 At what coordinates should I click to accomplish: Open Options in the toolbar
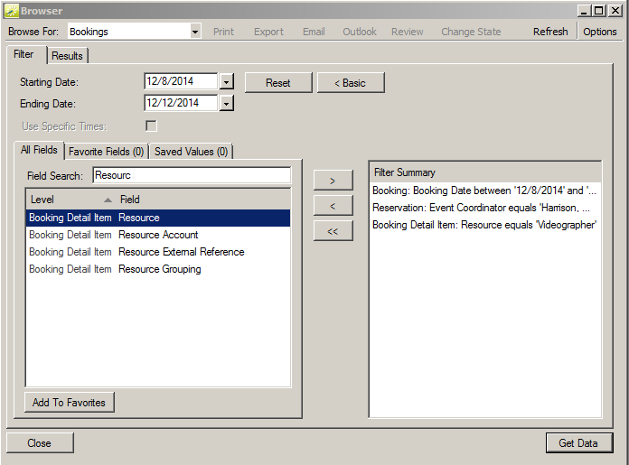(x=600, y=32)
